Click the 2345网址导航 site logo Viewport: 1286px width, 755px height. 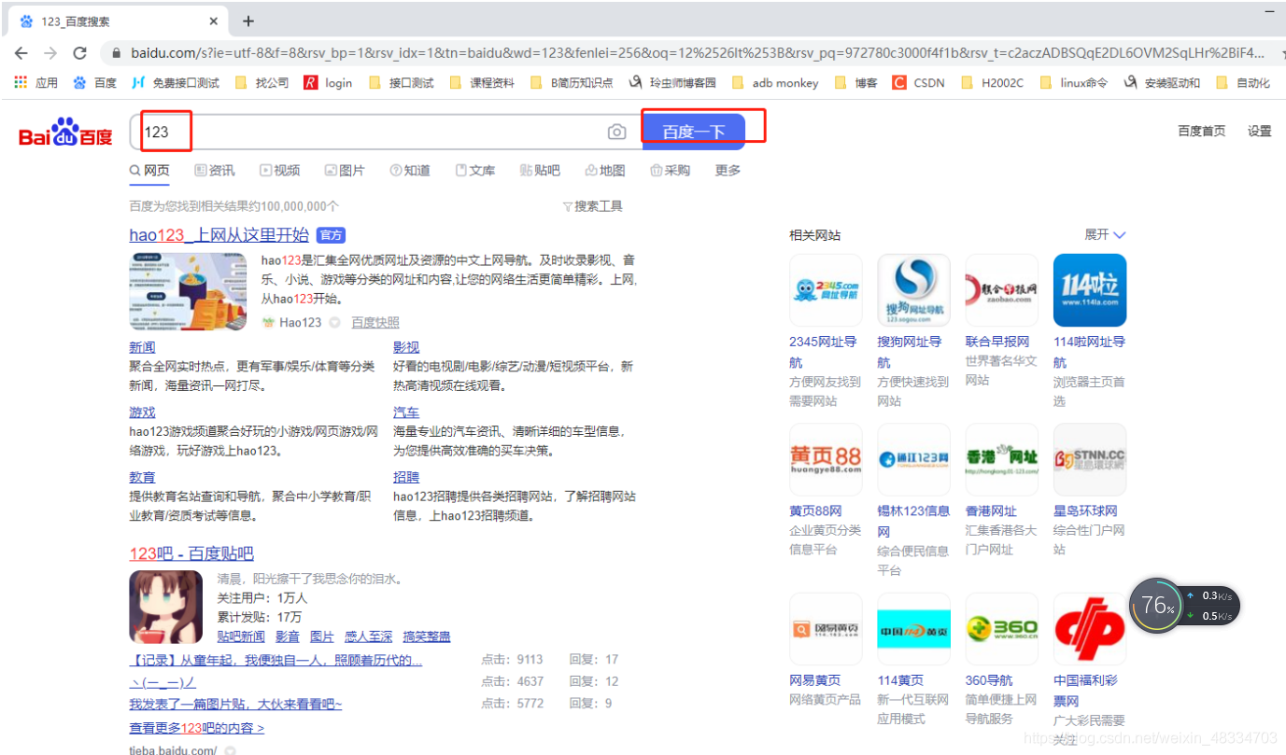[826, 290]
